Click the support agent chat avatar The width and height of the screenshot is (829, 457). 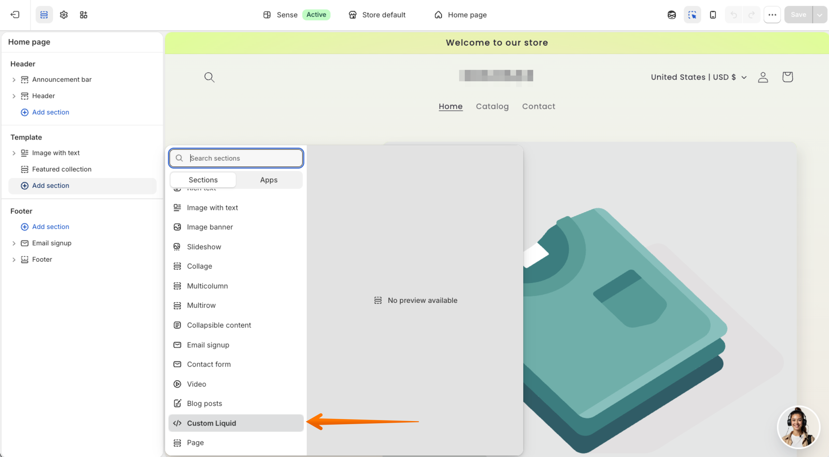point(798,427)
